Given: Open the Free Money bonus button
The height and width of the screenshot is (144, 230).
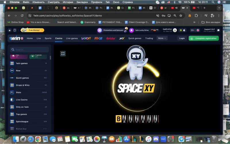Looking at the screenshot, I should click(32, 30).
